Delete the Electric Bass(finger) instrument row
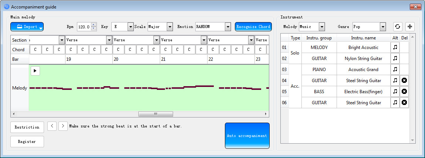 [404, 91]
